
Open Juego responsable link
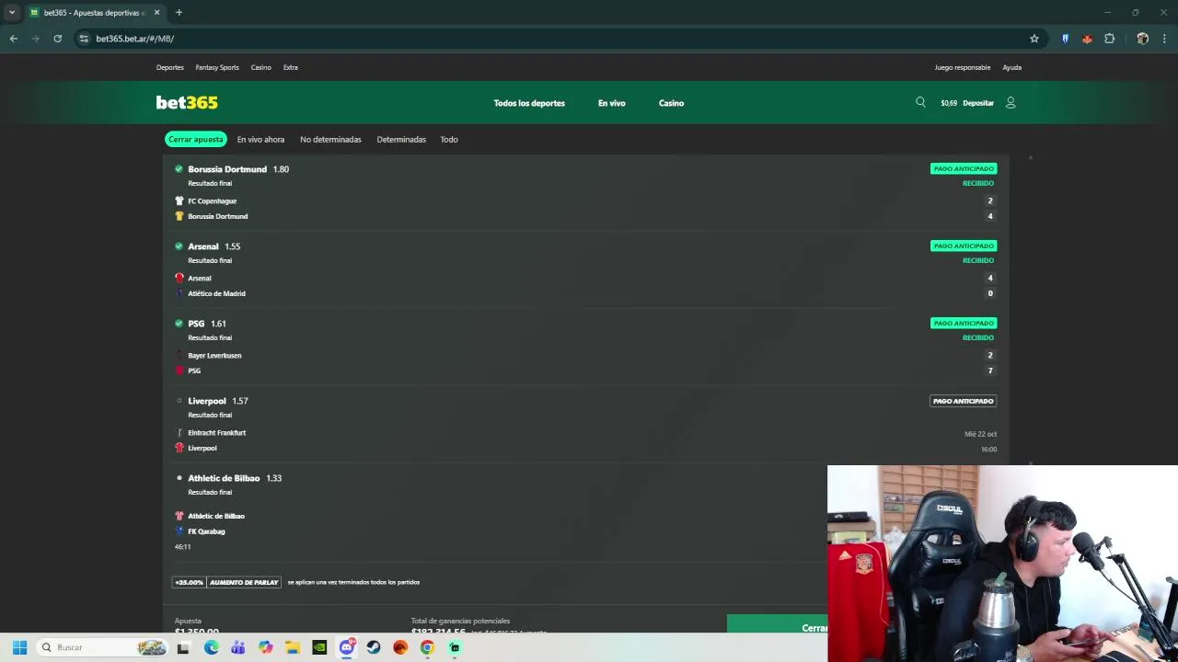(963, 67)
